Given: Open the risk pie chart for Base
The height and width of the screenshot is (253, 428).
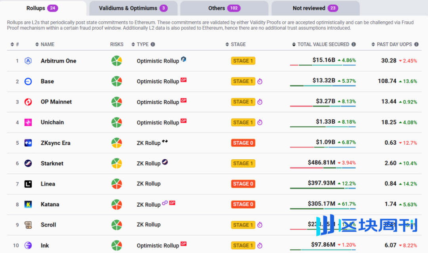Looking at the screenshot, I should (x=117, y=81).
